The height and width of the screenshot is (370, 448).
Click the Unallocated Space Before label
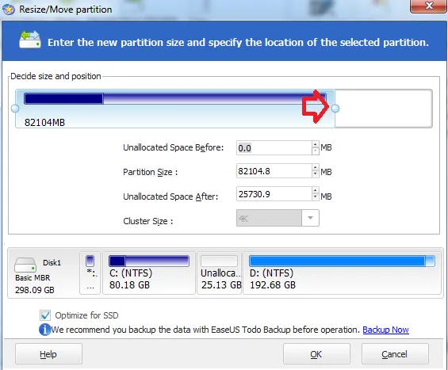[173, 147]
